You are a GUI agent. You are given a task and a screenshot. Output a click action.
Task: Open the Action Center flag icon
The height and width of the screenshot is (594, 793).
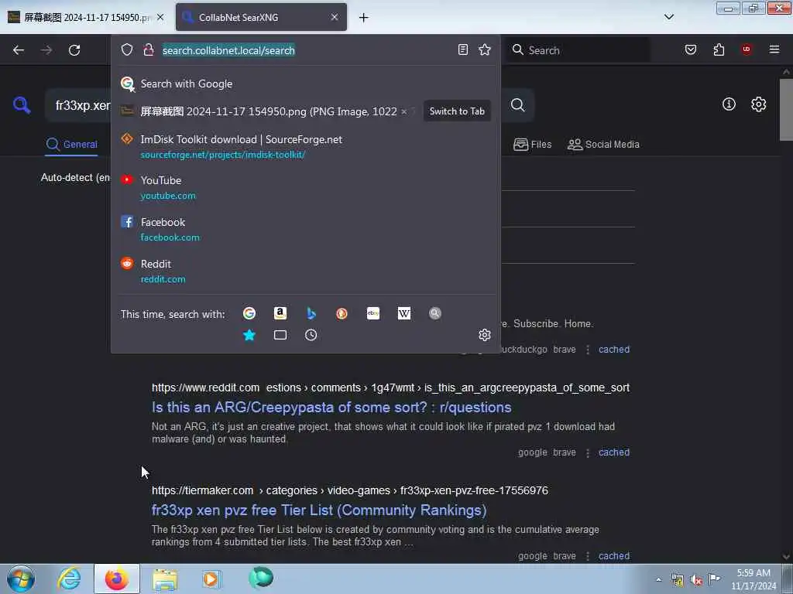point(714,579)
